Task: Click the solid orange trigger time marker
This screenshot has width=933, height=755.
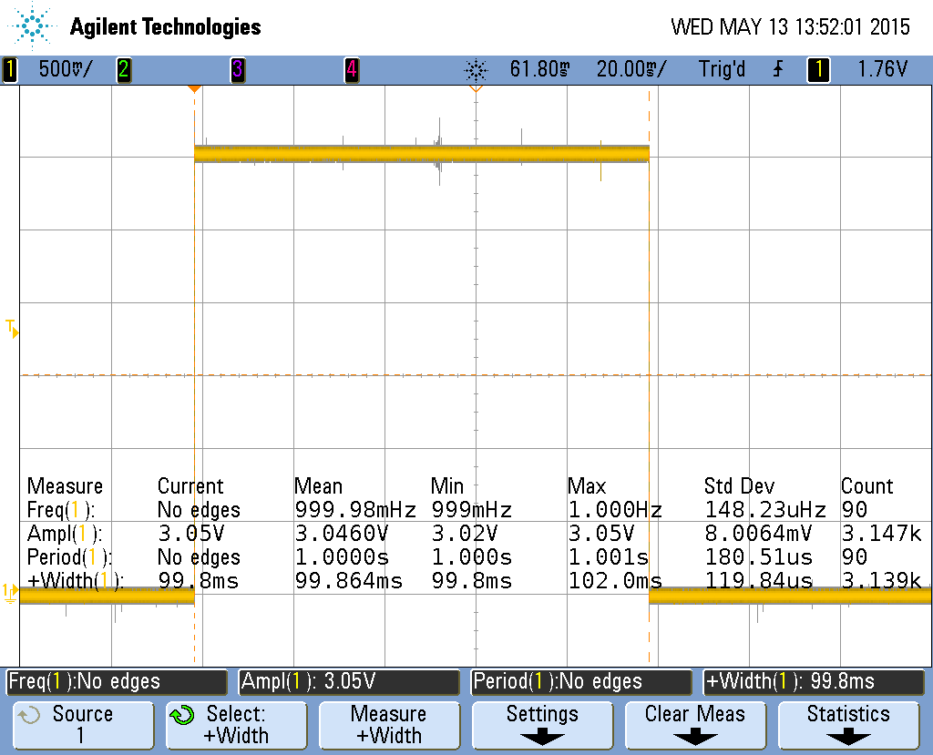Action: tap(195, 88)
